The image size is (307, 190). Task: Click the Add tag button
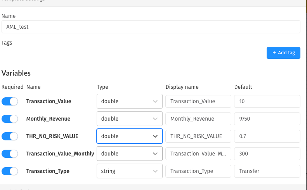[283, 53]
